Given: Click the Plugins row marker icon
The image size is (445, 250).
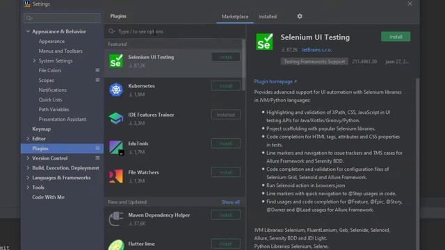Looking at the screenshot, I should click(x=97, y=148).
